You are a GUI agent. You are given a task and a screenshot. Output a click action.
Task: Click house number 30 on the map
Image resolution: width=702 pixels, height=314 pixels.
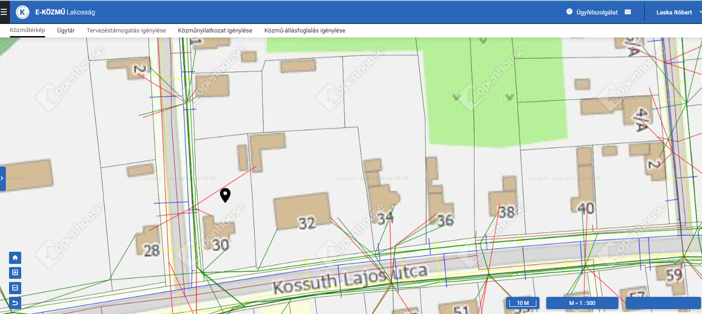pyautogui.click(x=220, y=245)
